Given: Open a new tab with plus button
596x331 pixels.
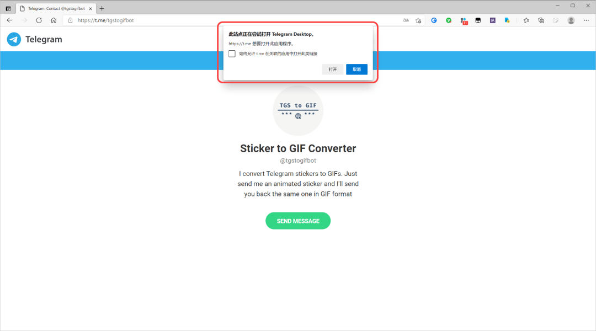Looking at the screenshot, I should pyautogui.click(x=102, y=8).
